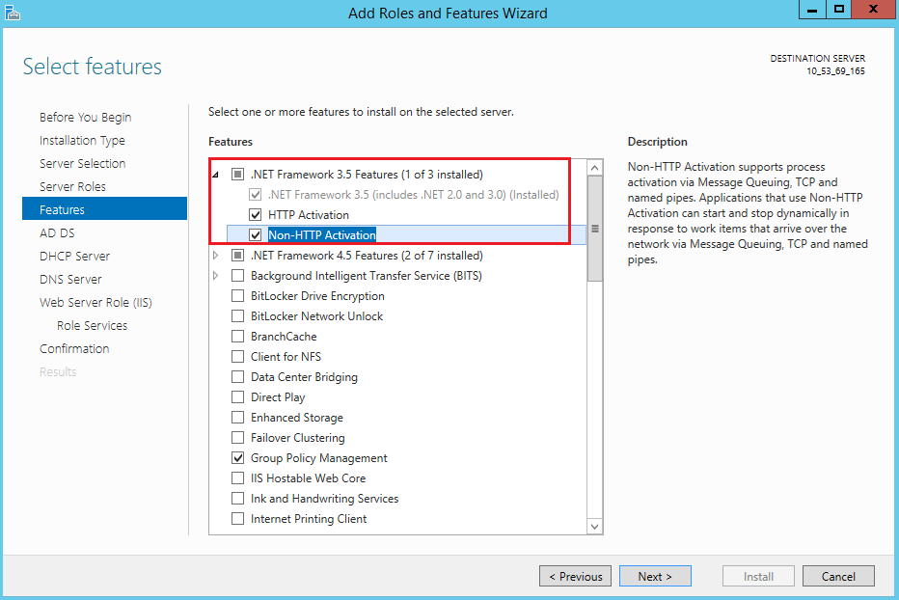This screenshot has height=600, width=899.
Task: Open AD DS step
Action: [x=57, y=232]
